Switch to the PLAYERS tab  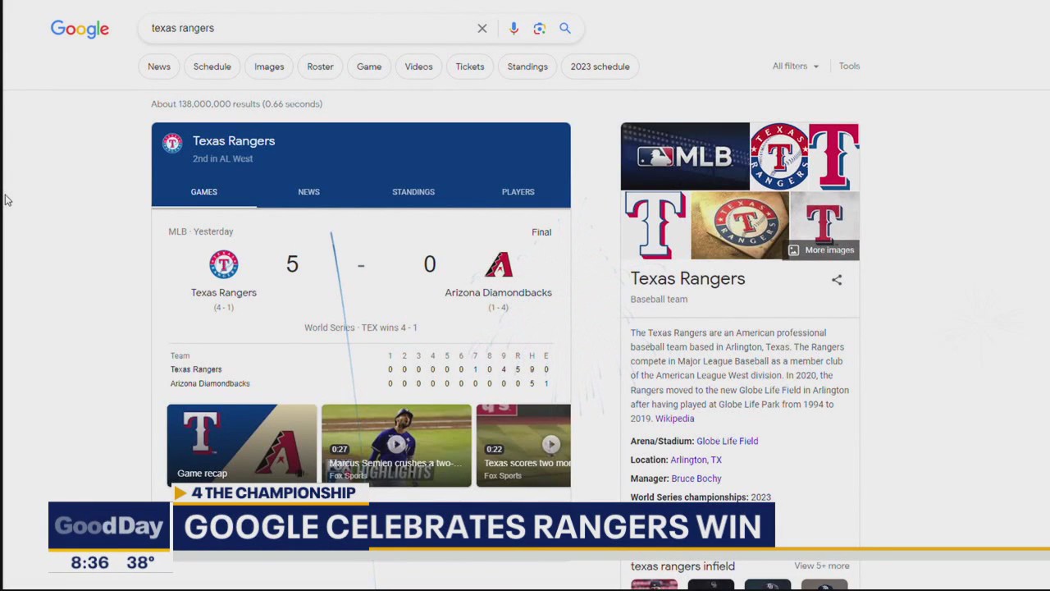pyautogui.click(x=518, y=191)
